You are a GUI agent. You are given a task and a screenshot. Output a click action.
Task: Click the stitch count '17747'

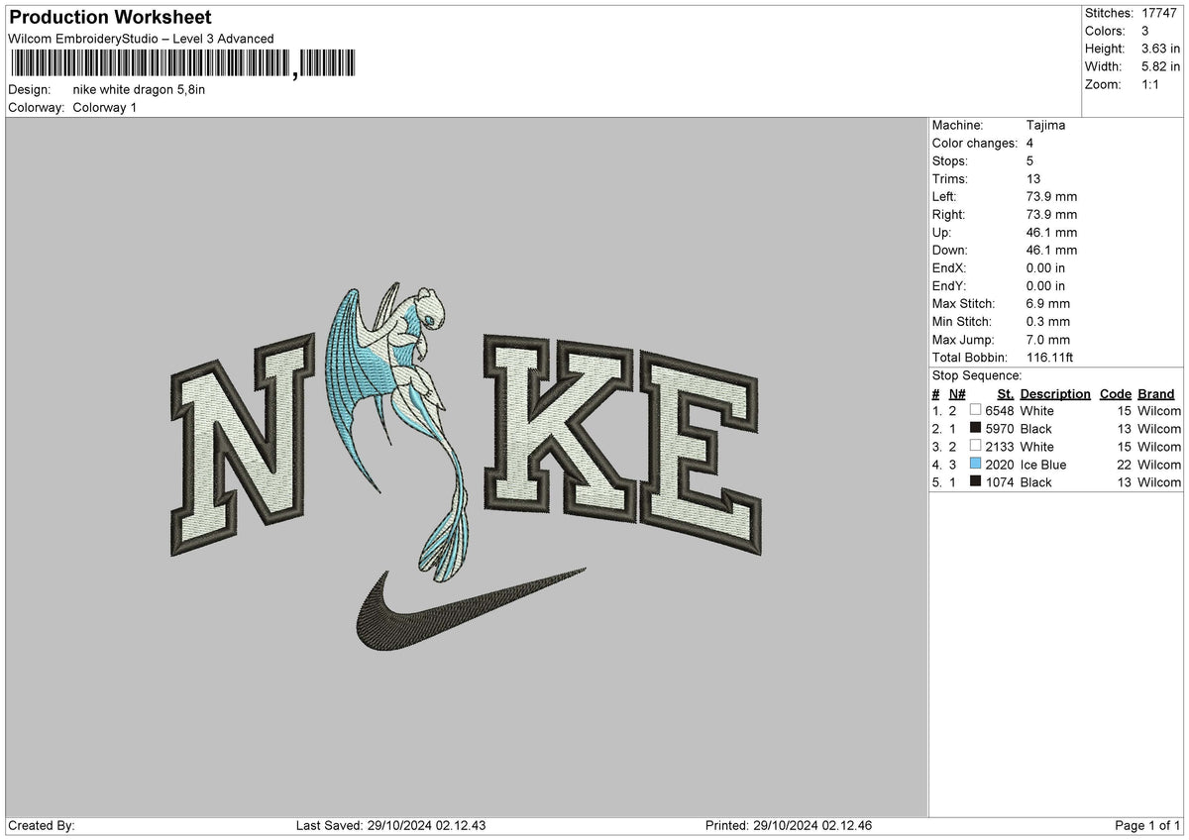pyautogui.click(x=1160, y=13)
